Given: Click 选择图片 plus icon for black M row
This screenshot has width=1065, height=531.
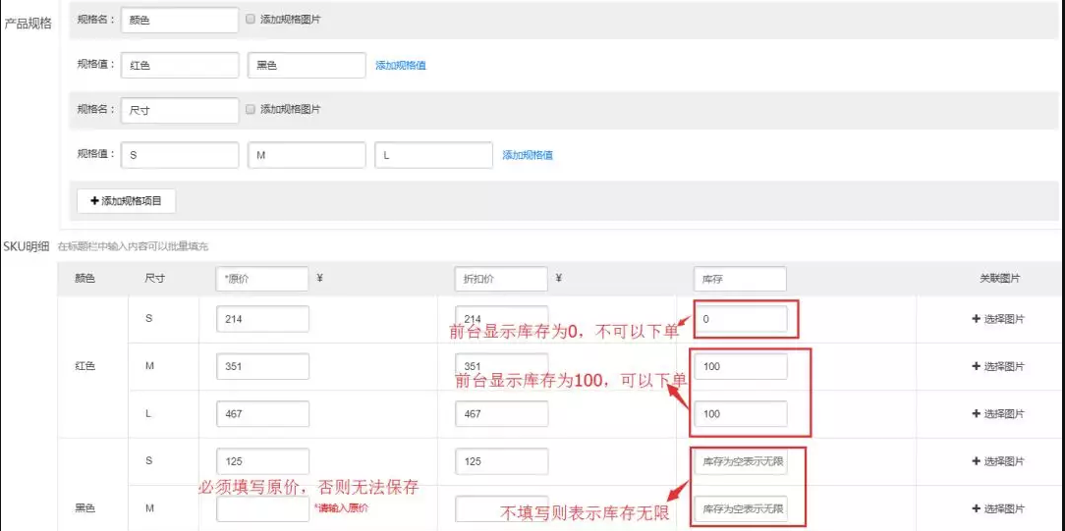Looking at the screenshot, I should click(976, 509).
